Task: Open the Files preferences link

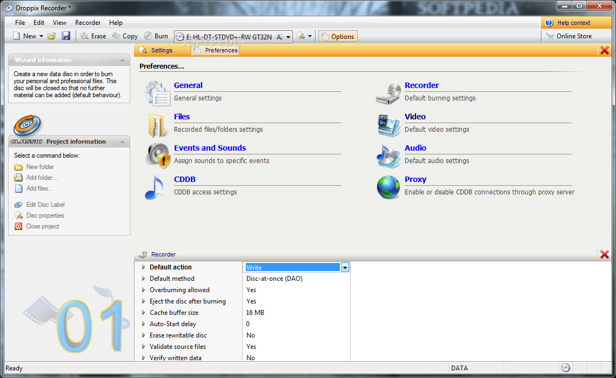Action: pos(182,117)
